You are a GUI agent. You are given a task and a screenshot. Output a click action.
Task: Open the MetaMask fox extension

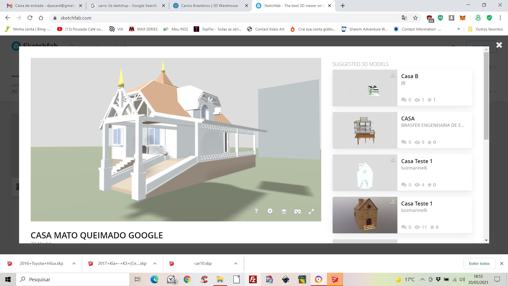(463, 18)
